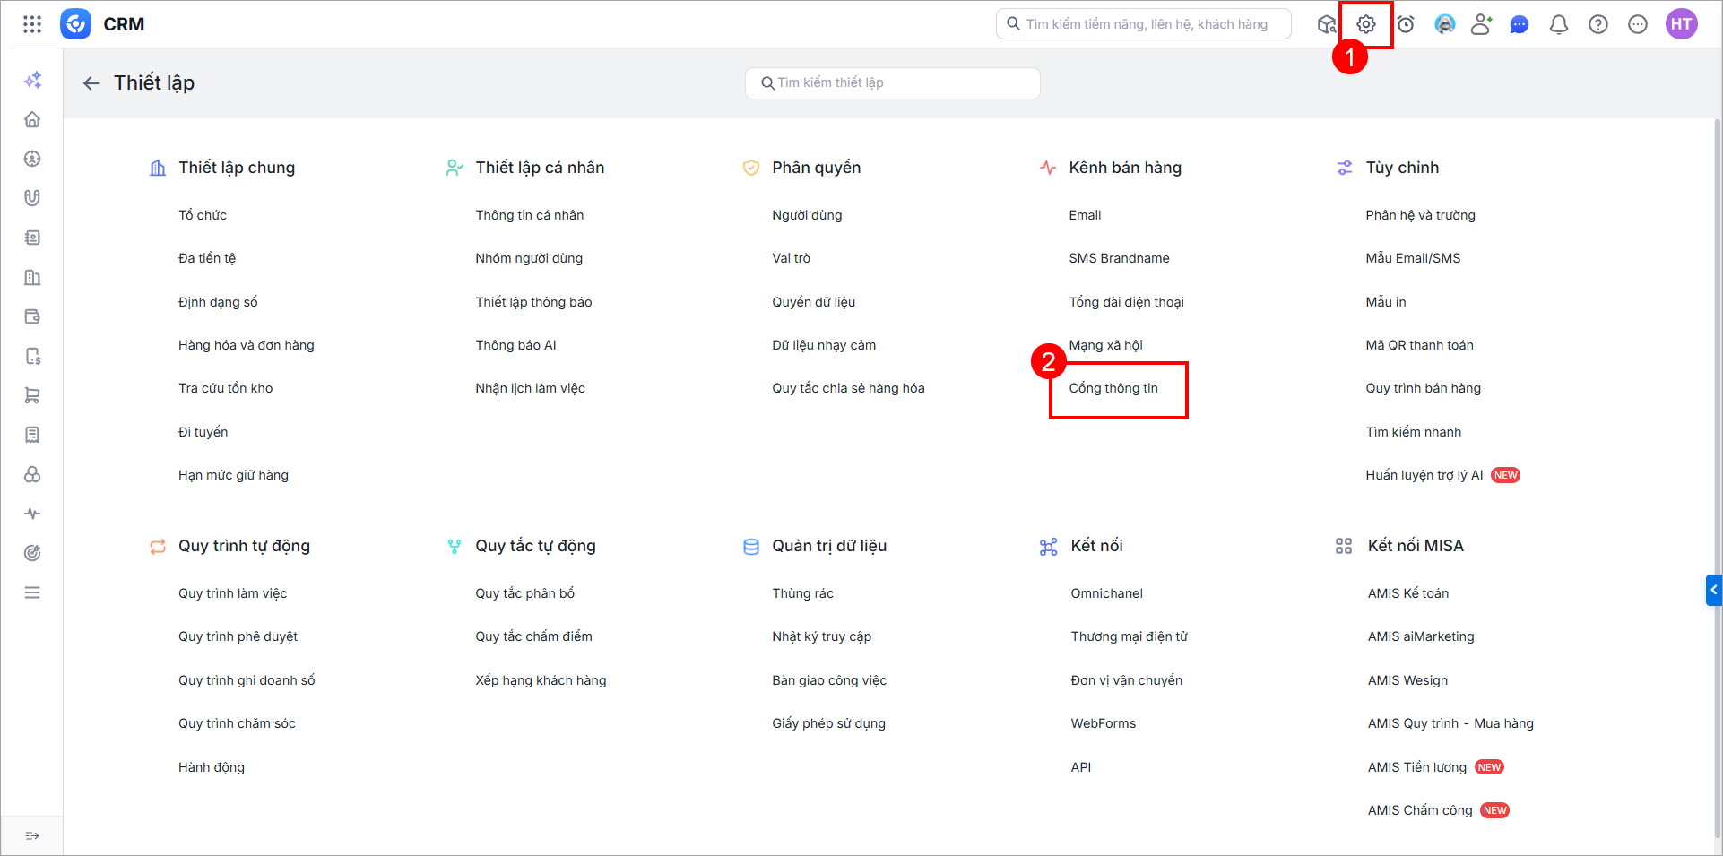Open Huấn luyện trợ lý AI
Image resolution: width=1723 pixels, height=856 pixels.
tap(1424, 475)
